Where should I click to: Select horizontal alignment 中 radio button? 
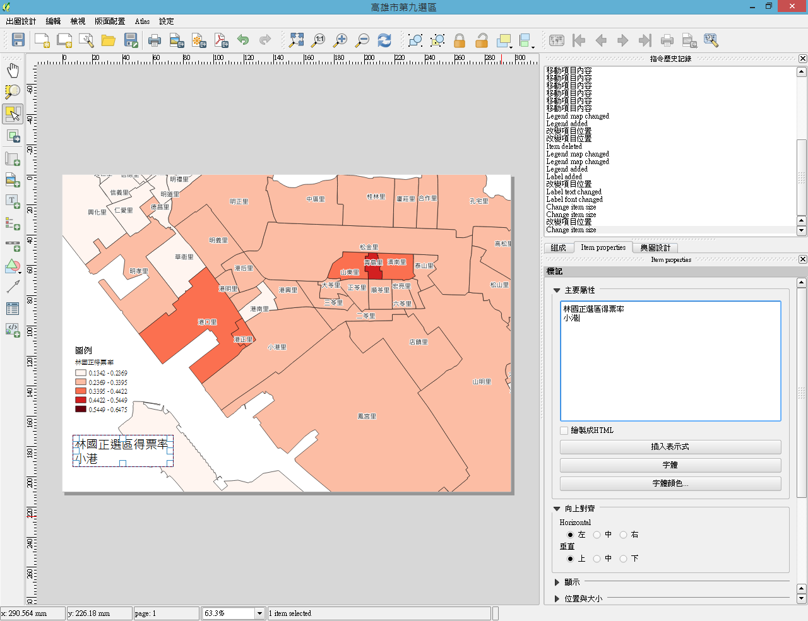pos(597,535)
